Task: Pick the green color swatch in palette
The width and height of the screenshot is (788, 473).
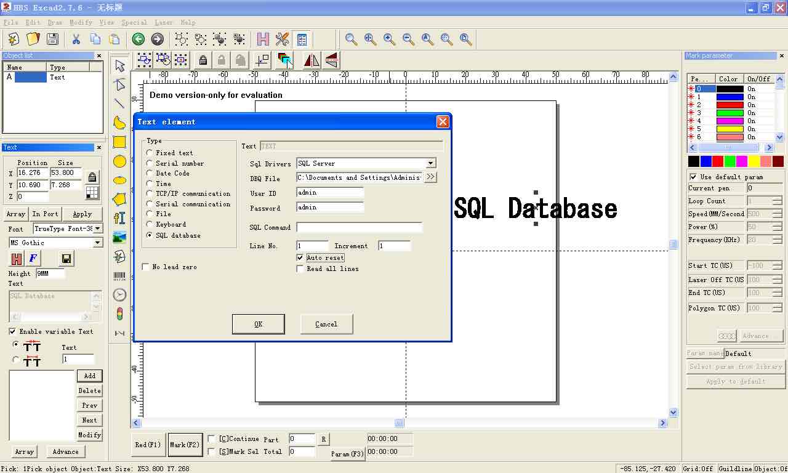Action: tap(730, 161)
